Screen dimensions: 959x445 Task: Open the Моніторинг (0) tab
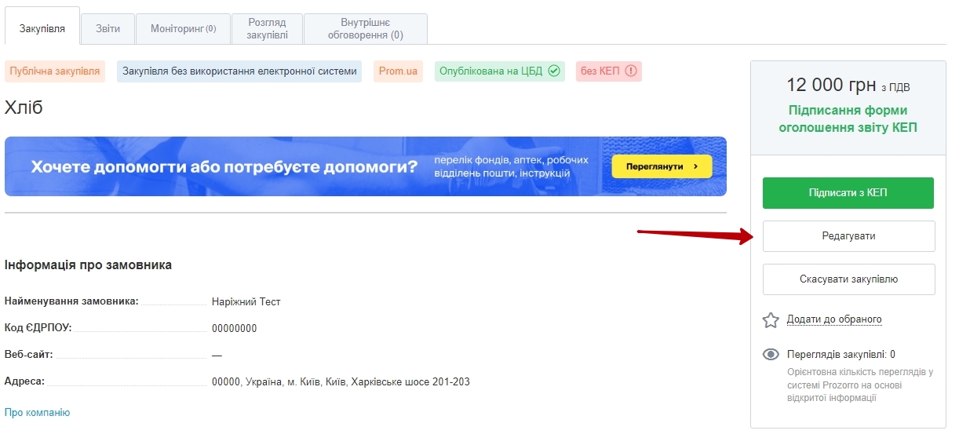[x=183, y=29]
